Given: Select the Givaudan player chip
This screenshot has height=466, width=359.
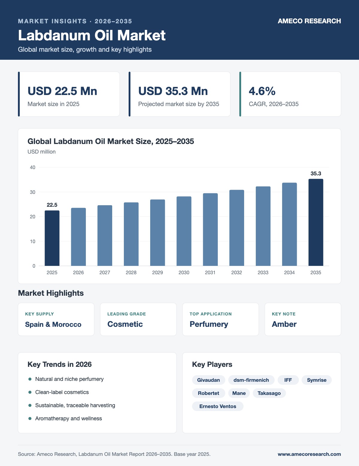Looking at the screenshot, I should (x=209, y=380).
